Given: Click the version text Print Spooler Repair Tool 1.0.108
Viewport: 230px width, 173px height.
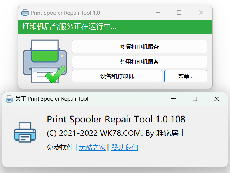Looking at the screenshot, I should pos(116,119).
